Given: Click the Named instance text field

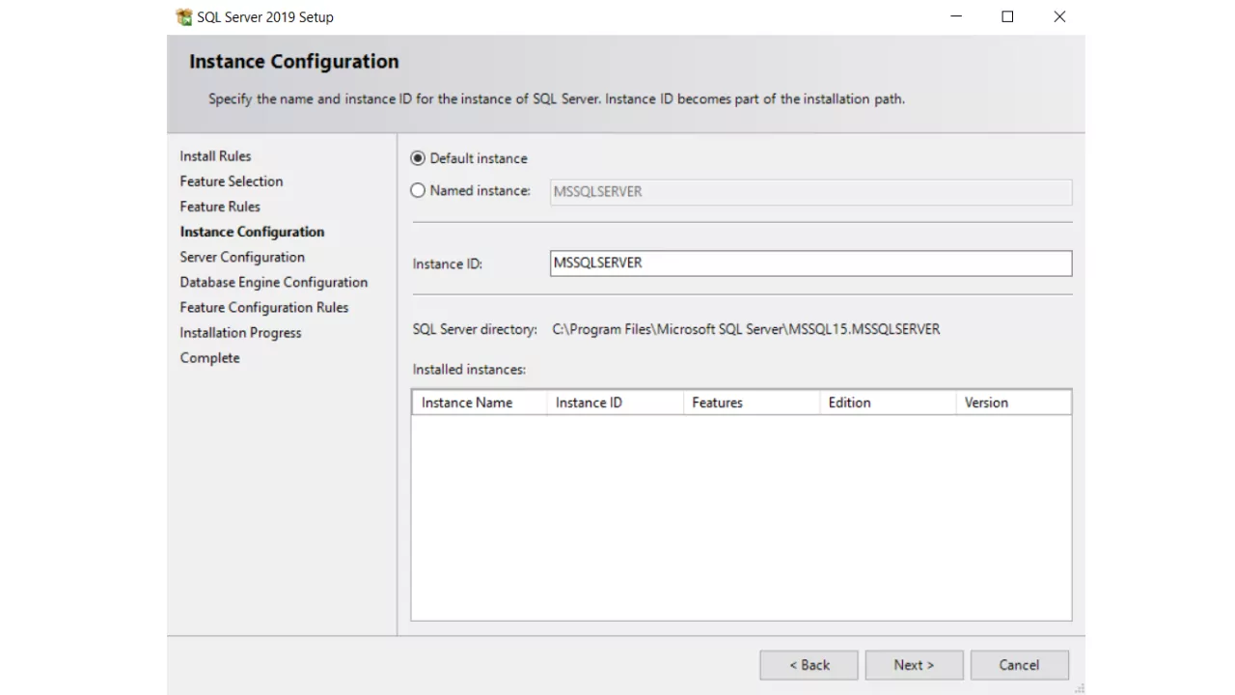Looking at the screenshot, I should click(x=810, y=191).
